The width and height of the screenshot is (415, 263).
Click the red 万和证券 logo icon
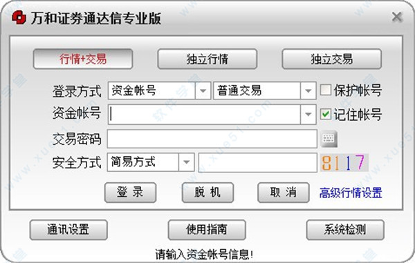19,18
